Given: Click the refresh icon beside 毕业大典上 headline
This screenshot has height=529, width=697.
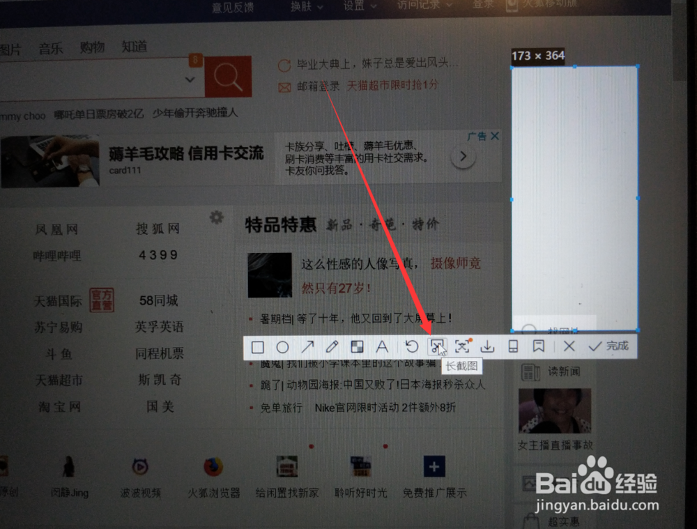Looking at the screenshot, I should [284, 66].
